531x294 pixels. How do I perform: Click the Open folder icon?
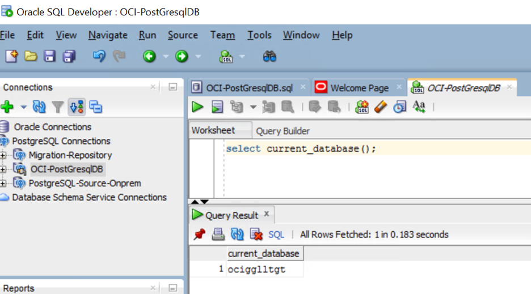[31, 56]
